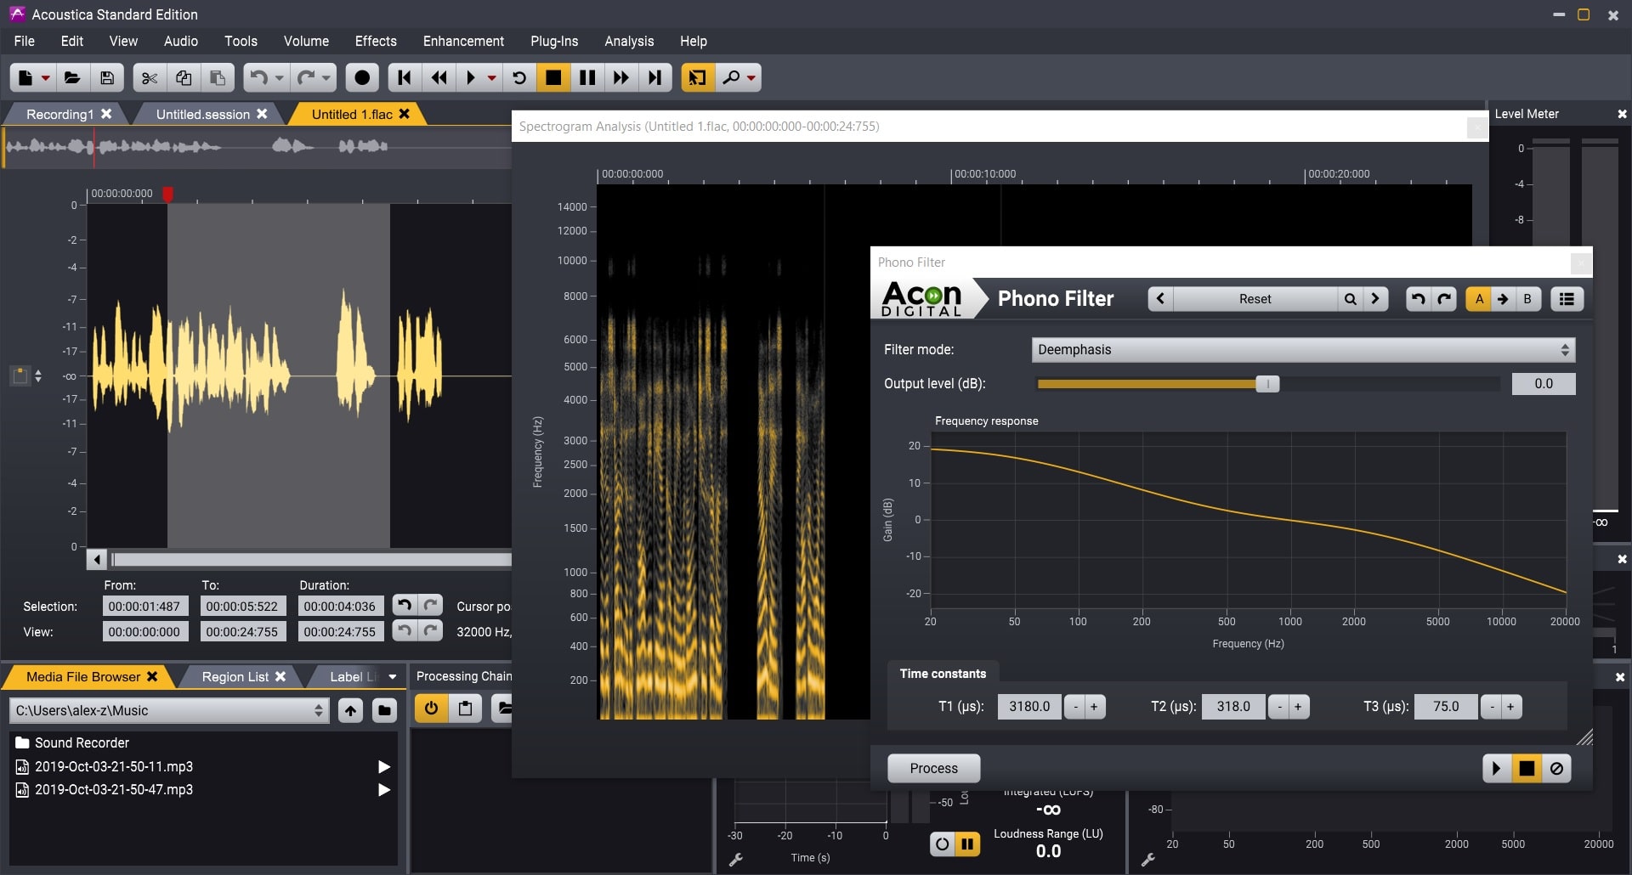This screenshot has width=1632, height=875.
Task: Expand the undo history dropdown
Action: click(280, 77)
